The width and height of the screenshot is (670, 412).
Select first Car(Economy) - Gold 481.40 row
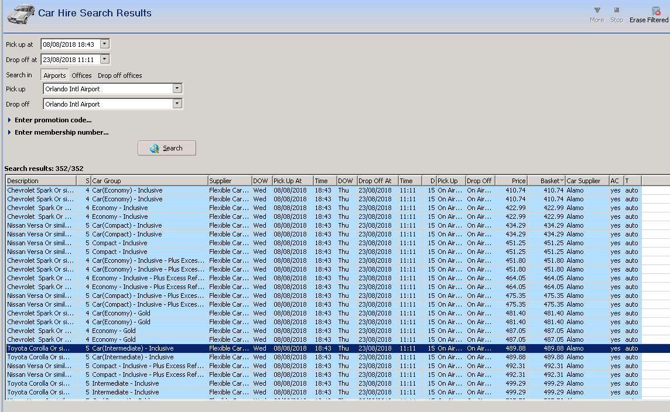337,313
